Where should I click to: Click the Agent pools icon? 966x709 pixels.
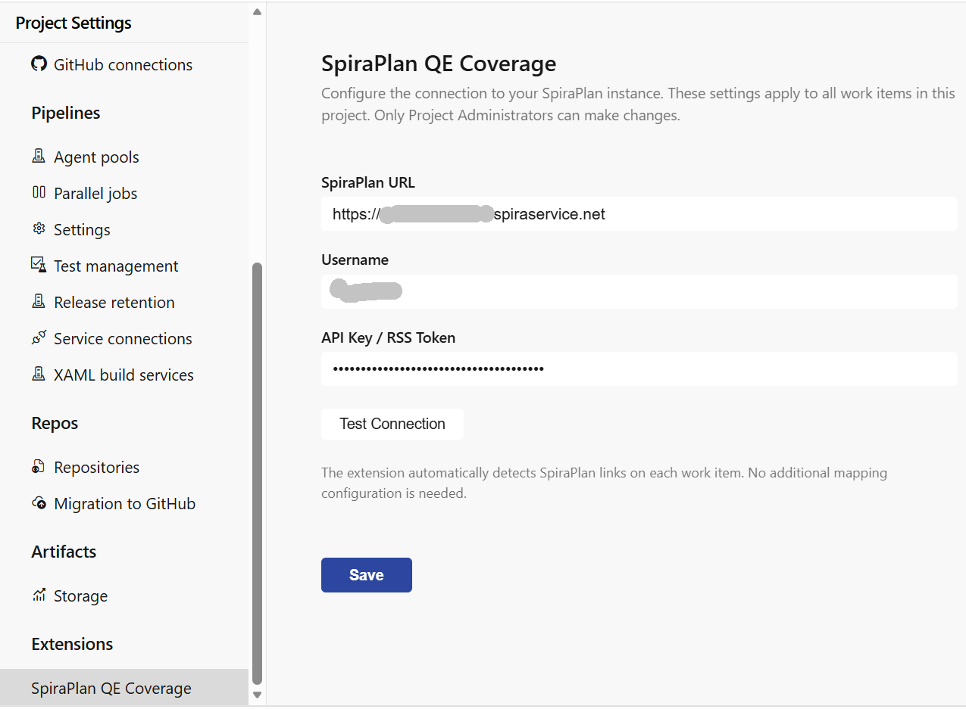pyautogui.click(x=39, y=156)
